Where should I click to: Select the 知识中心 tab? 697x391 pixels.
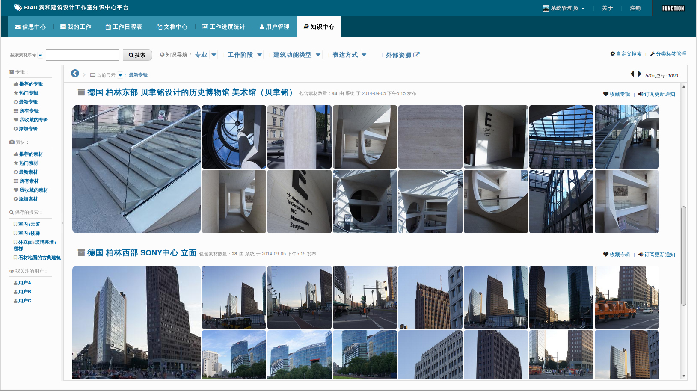tap(319, 27)
